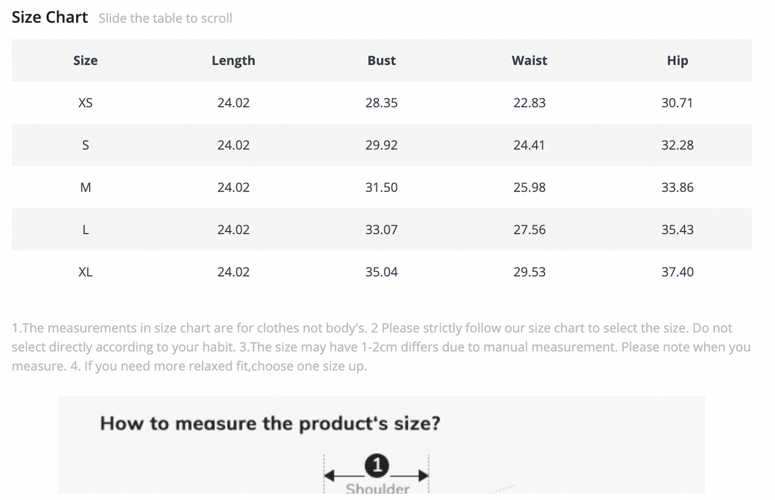Click the S size row label

[x=85, y=145]
